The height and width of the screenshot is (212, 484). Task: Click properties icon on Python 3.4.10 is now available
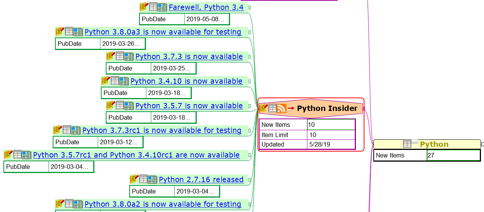point(115,80)
